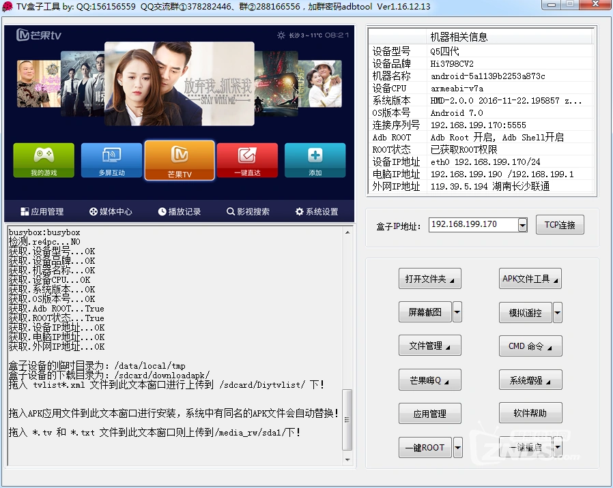Image resolution: width=613 pixels, height=488 pixels.
Task: Click the TCP连接 button
Action: (560, 225)
